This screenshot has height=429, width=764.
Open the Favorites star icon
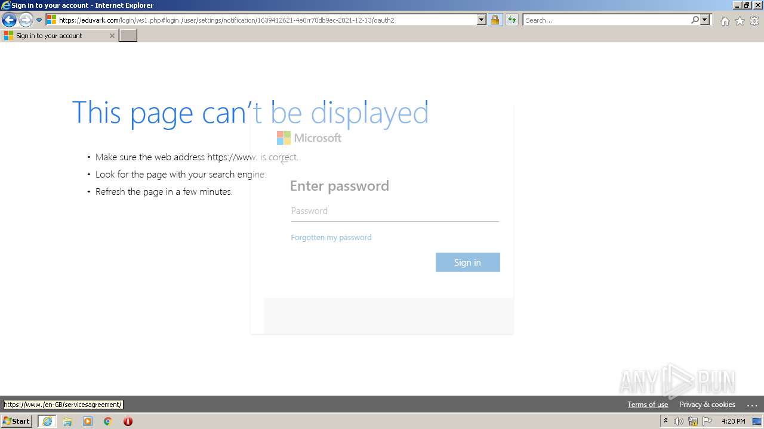(740, 21)
